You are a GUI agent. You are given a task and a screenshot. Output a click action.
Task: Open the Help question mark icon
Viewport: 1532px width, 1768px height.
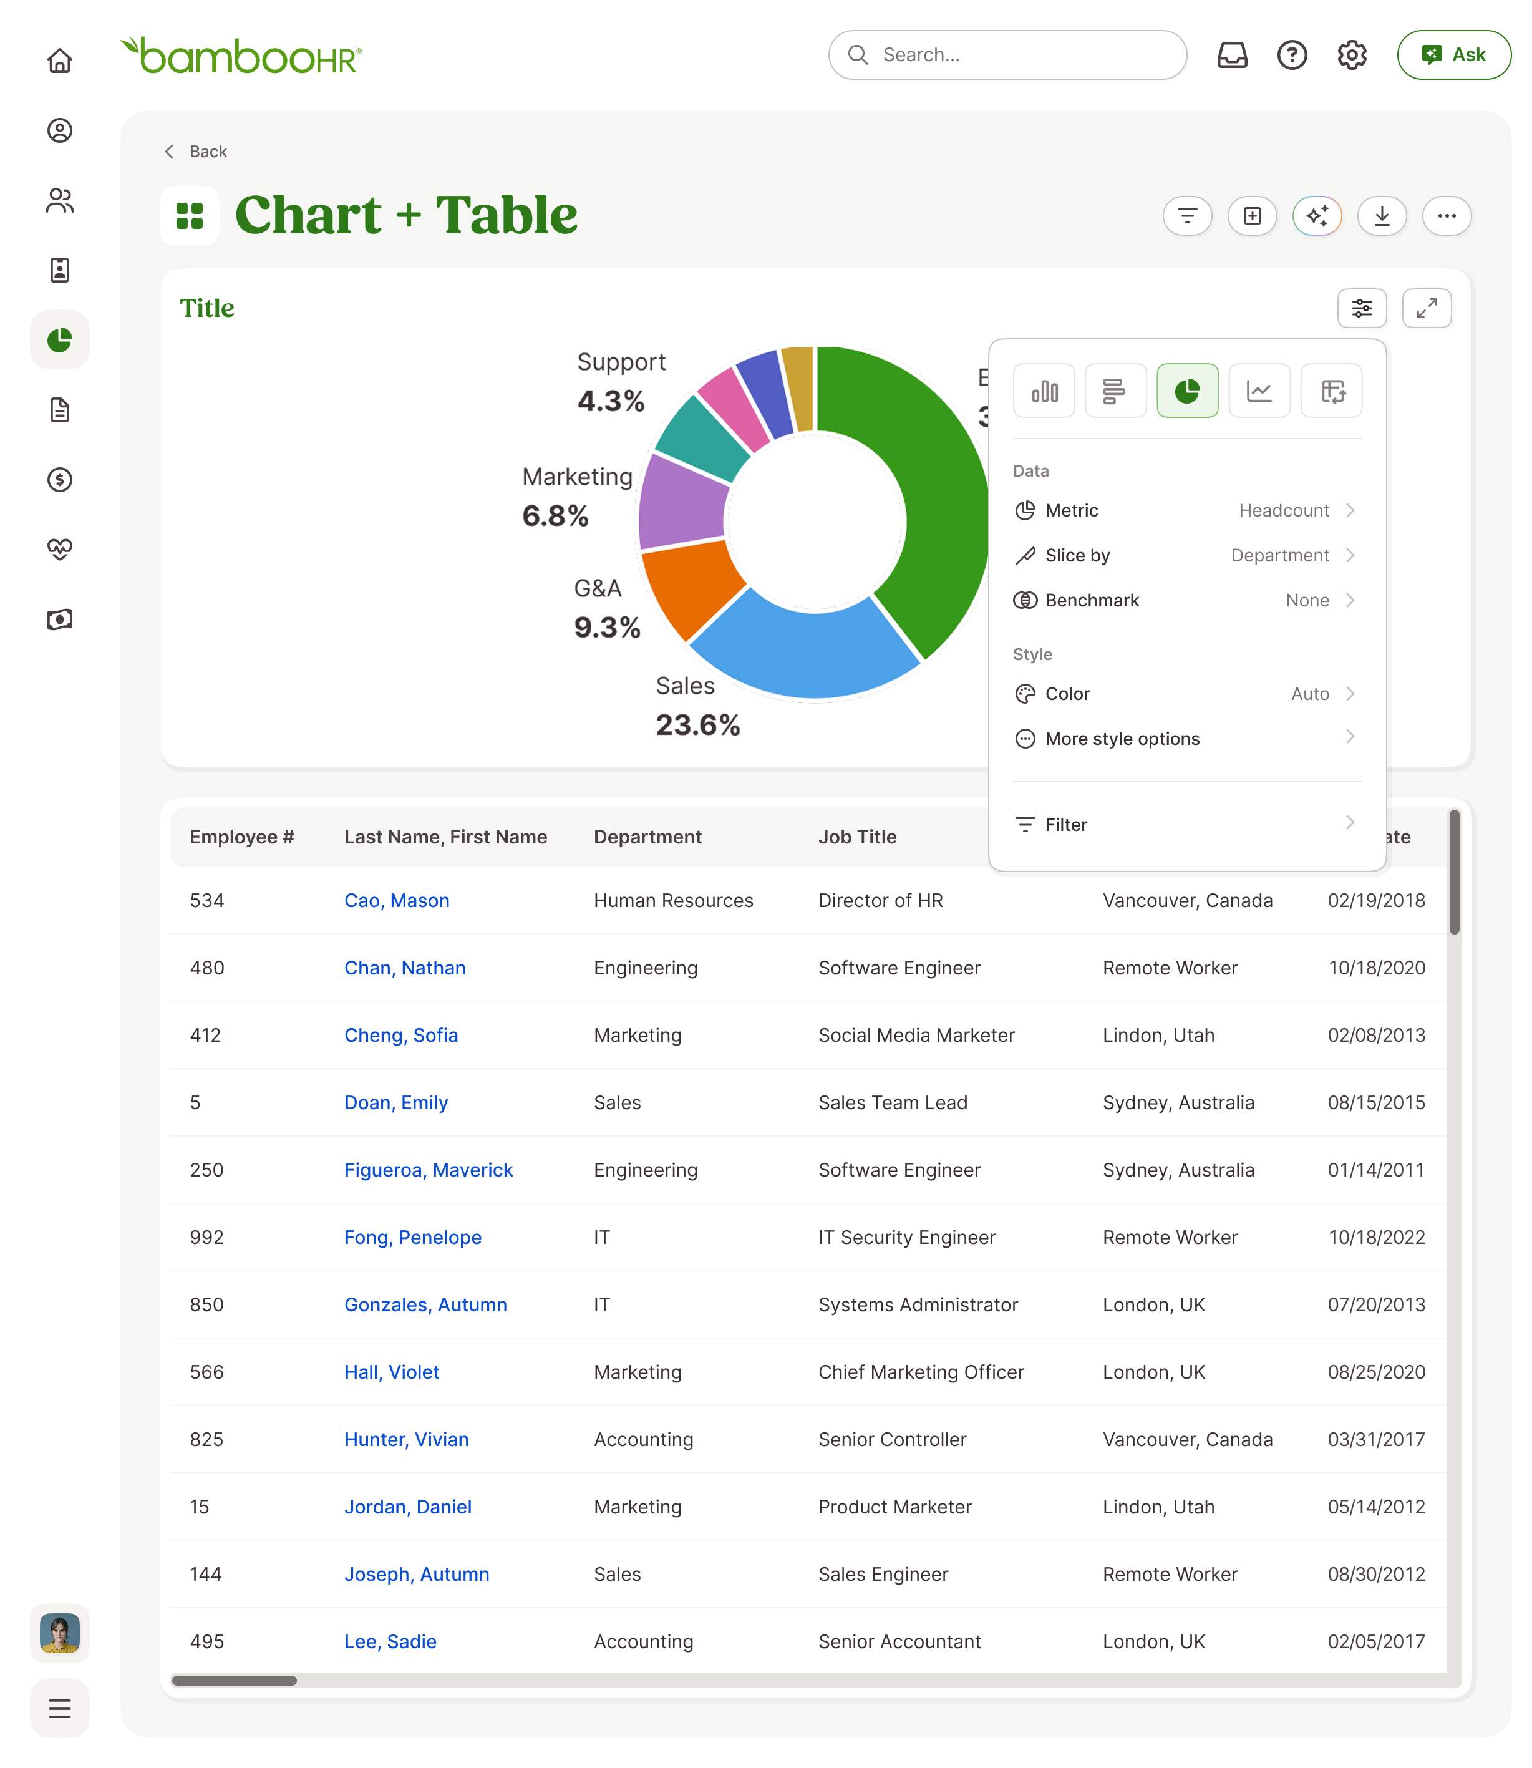tap(1292, 55)
